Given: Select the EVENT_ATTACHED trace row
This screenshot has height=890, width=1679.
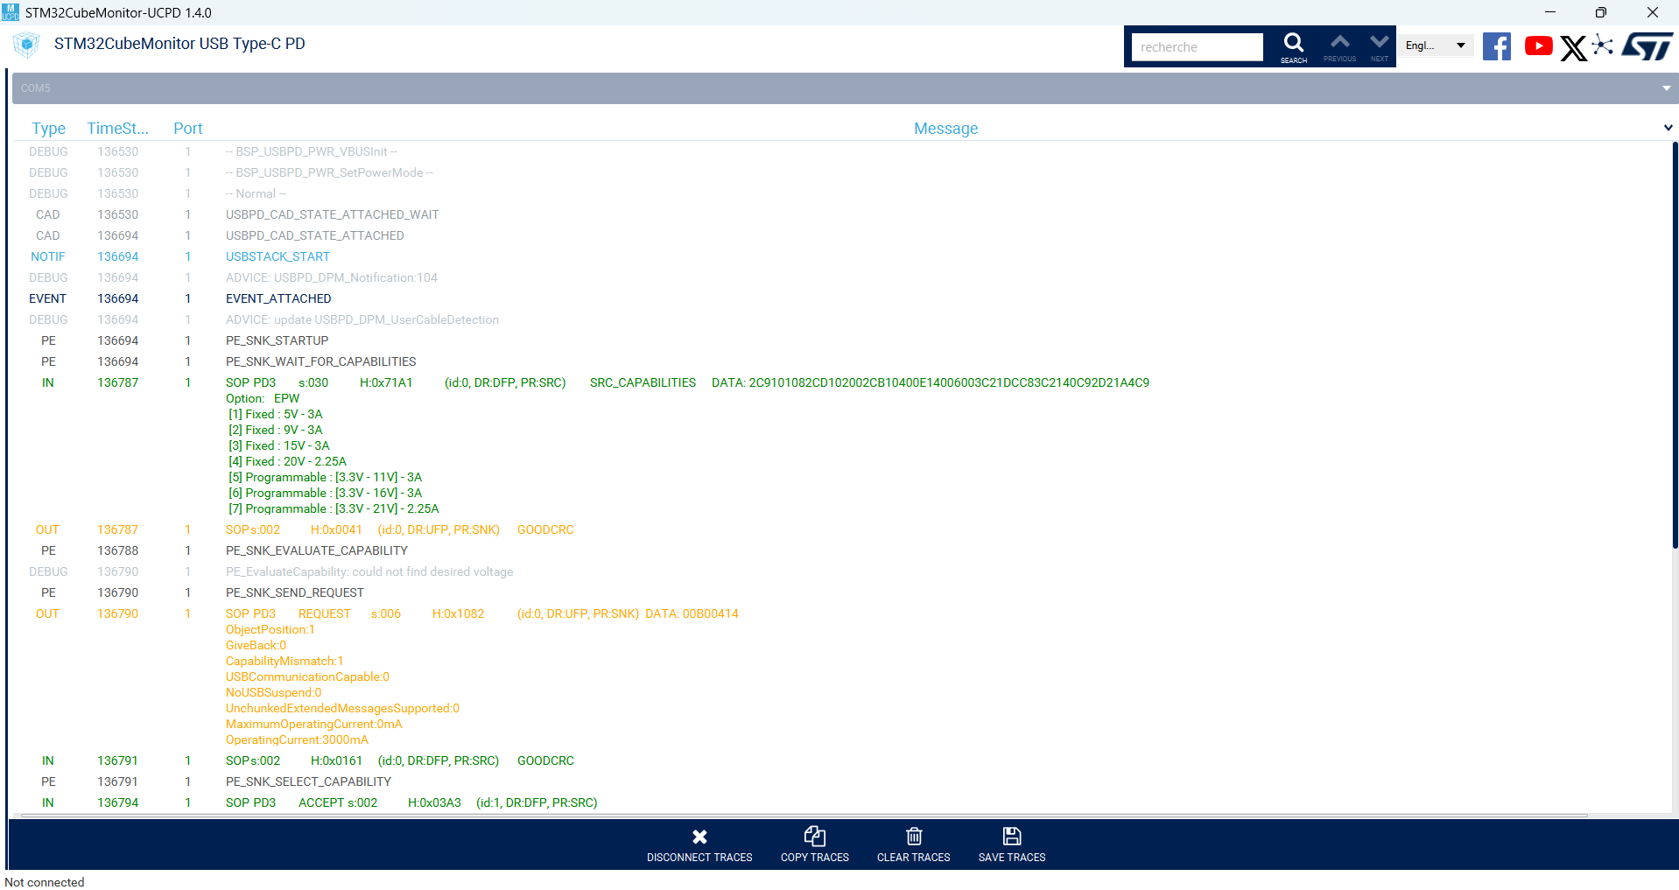Looking at the screenshot, I should (x=278, y=298).
